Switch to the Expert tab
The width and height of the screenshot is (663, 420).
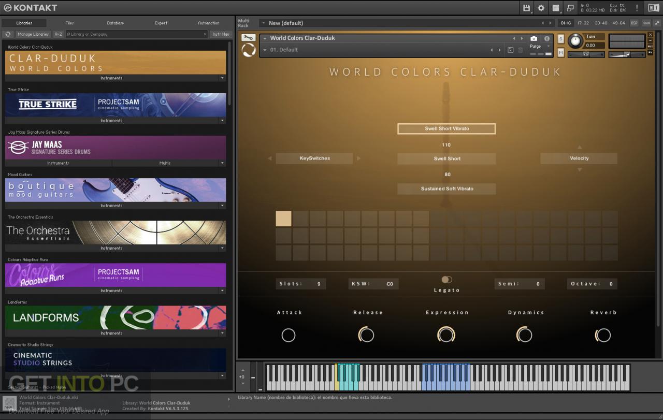click(161, 23)
